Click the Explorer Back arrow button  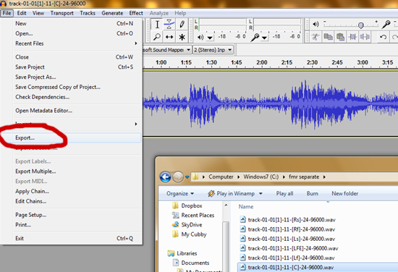point(165,177)
